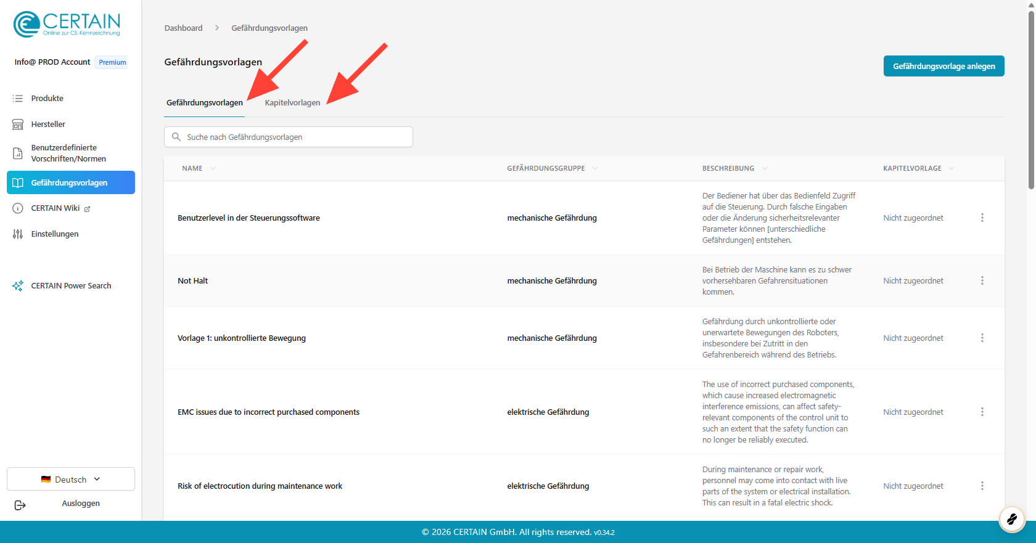Click Nicht zugeordnet in the EMC issues row
Viewport: 1036px width, 543px height.
click(x=913, y=412)
